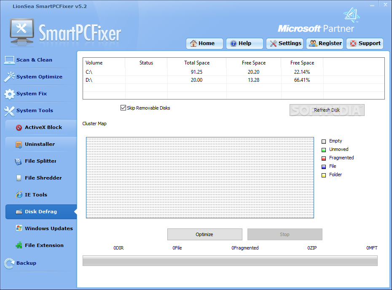This screenshot has height=290, width=392.
Task: Click the Stop button
Action: click(x=285, y=234)
